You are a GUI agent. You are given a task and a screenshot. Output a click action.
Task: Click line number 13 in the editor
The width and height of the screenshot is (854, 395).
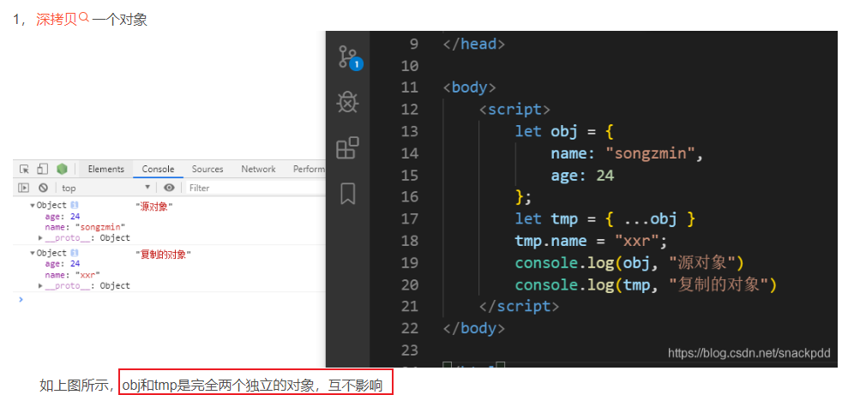point(409,131)
